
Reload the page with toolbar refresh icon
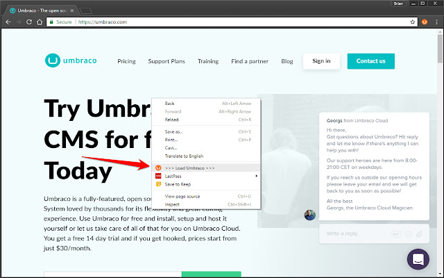coord(29,22)
